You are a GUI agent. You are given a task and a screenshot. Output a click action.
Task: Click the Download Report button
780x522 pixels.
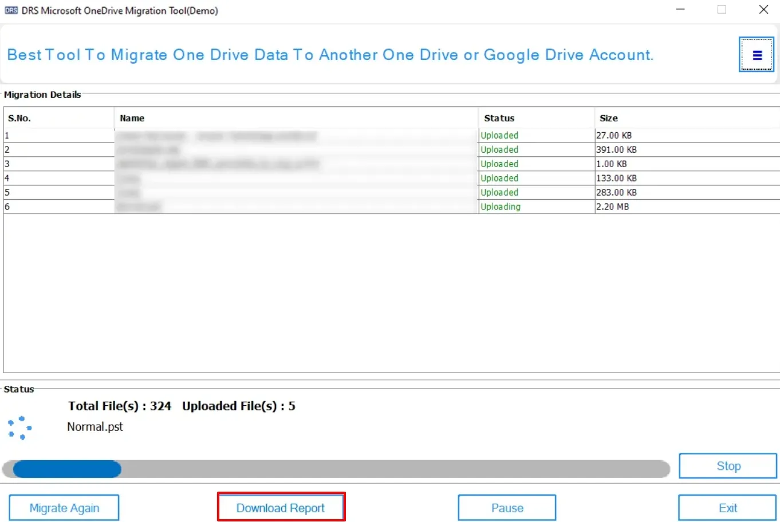[281, 508]
